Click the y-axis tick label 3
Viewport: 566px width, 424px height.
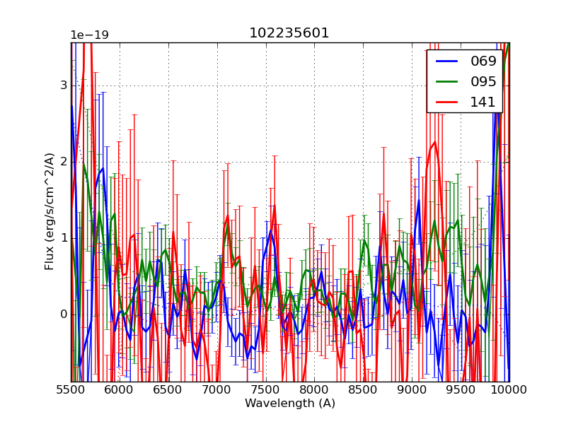(64, 86)
